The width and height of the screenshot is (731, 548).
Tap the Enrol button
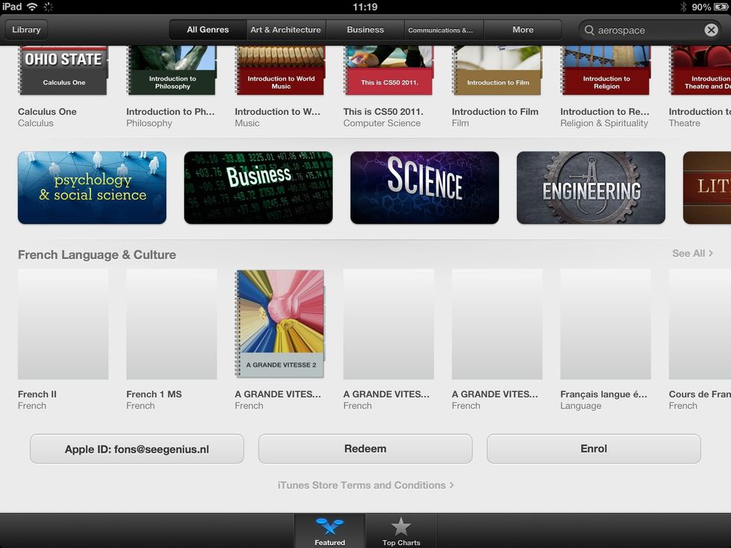(593, 449)
